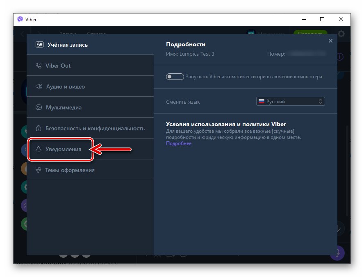Open the Уведомления settings section
364x277 pixels.
click(x=63, y=150)
